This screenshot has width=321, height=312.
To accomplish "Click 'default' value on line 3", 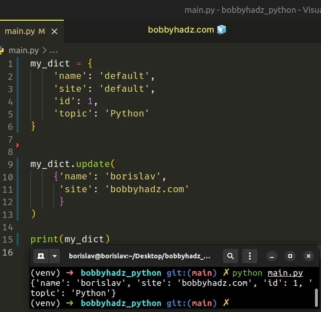I will [124, 89].
